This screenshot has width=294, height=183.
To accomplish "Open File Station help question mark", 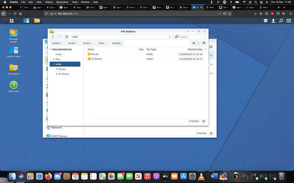I will pyautogui.click(x=187, y=31).
